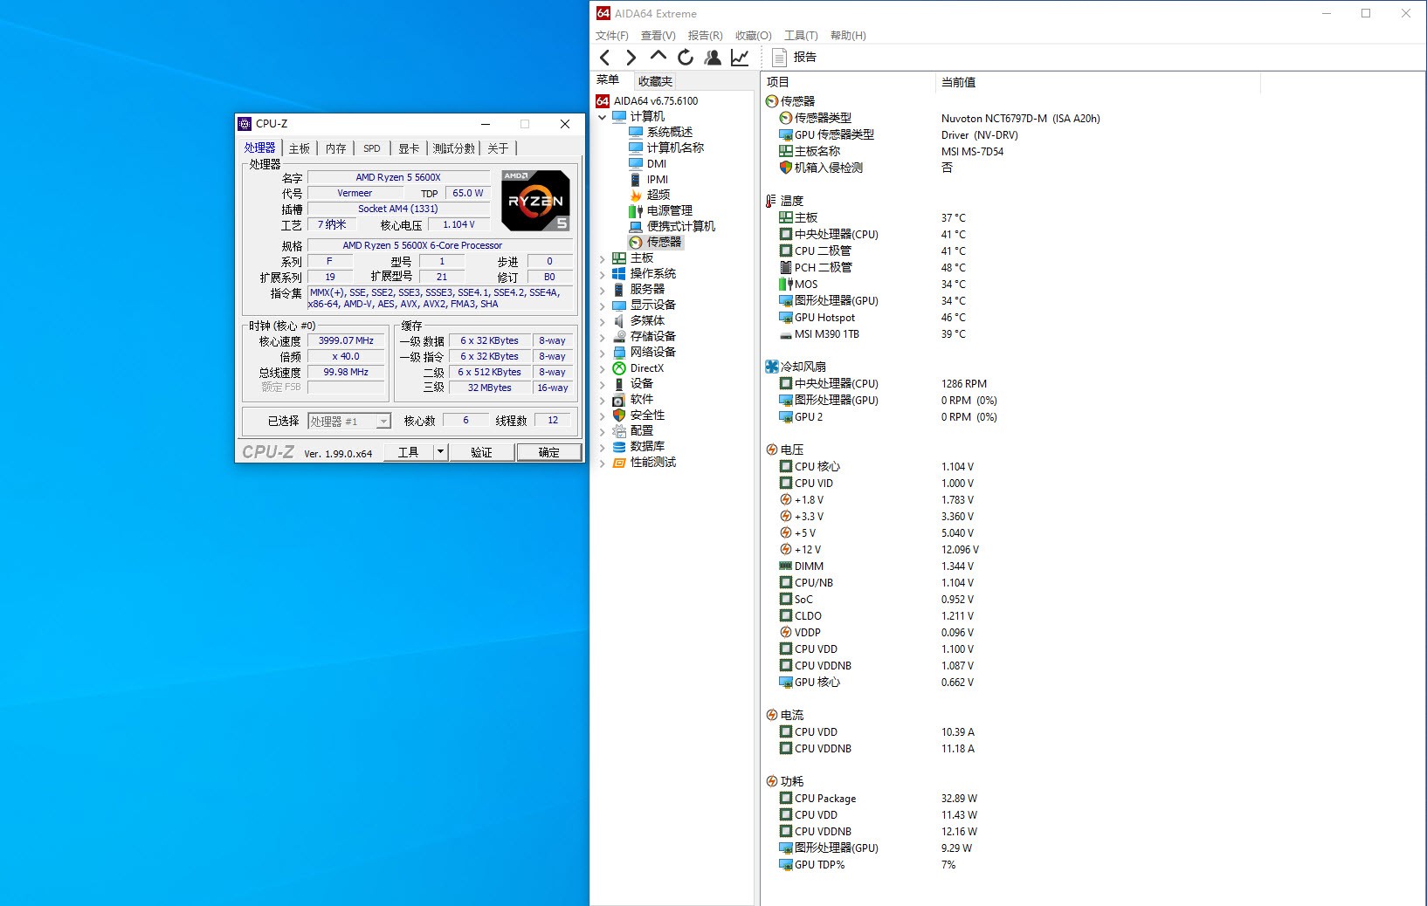Click the 软件 tree item icon
The height and width of the screenshot is (906, 1427).
(x=619, y=400)
